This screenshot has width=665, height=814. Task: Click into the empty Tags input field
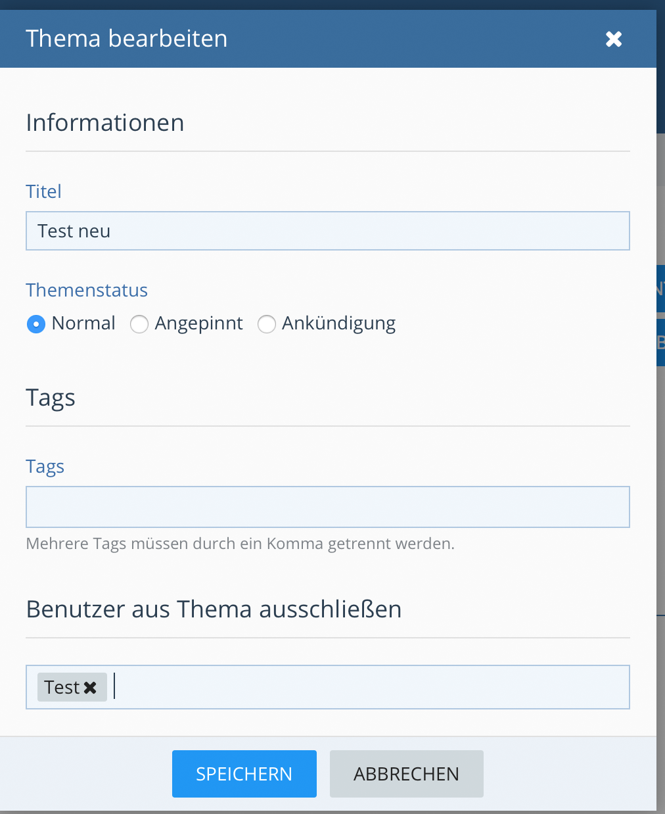pos(327,507)
